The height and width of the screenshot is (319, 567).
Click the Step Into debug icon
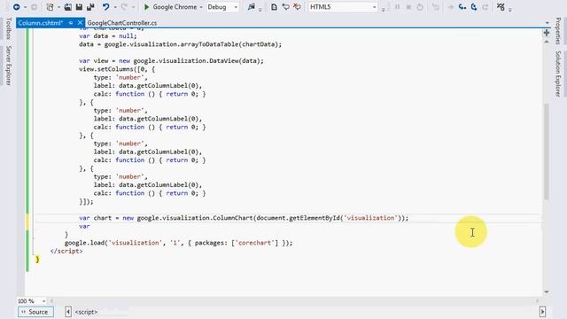462,7
